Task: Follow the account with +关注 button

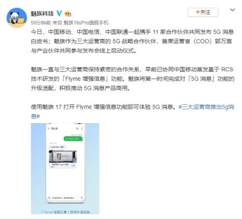Action: click(x=203, y=12)
